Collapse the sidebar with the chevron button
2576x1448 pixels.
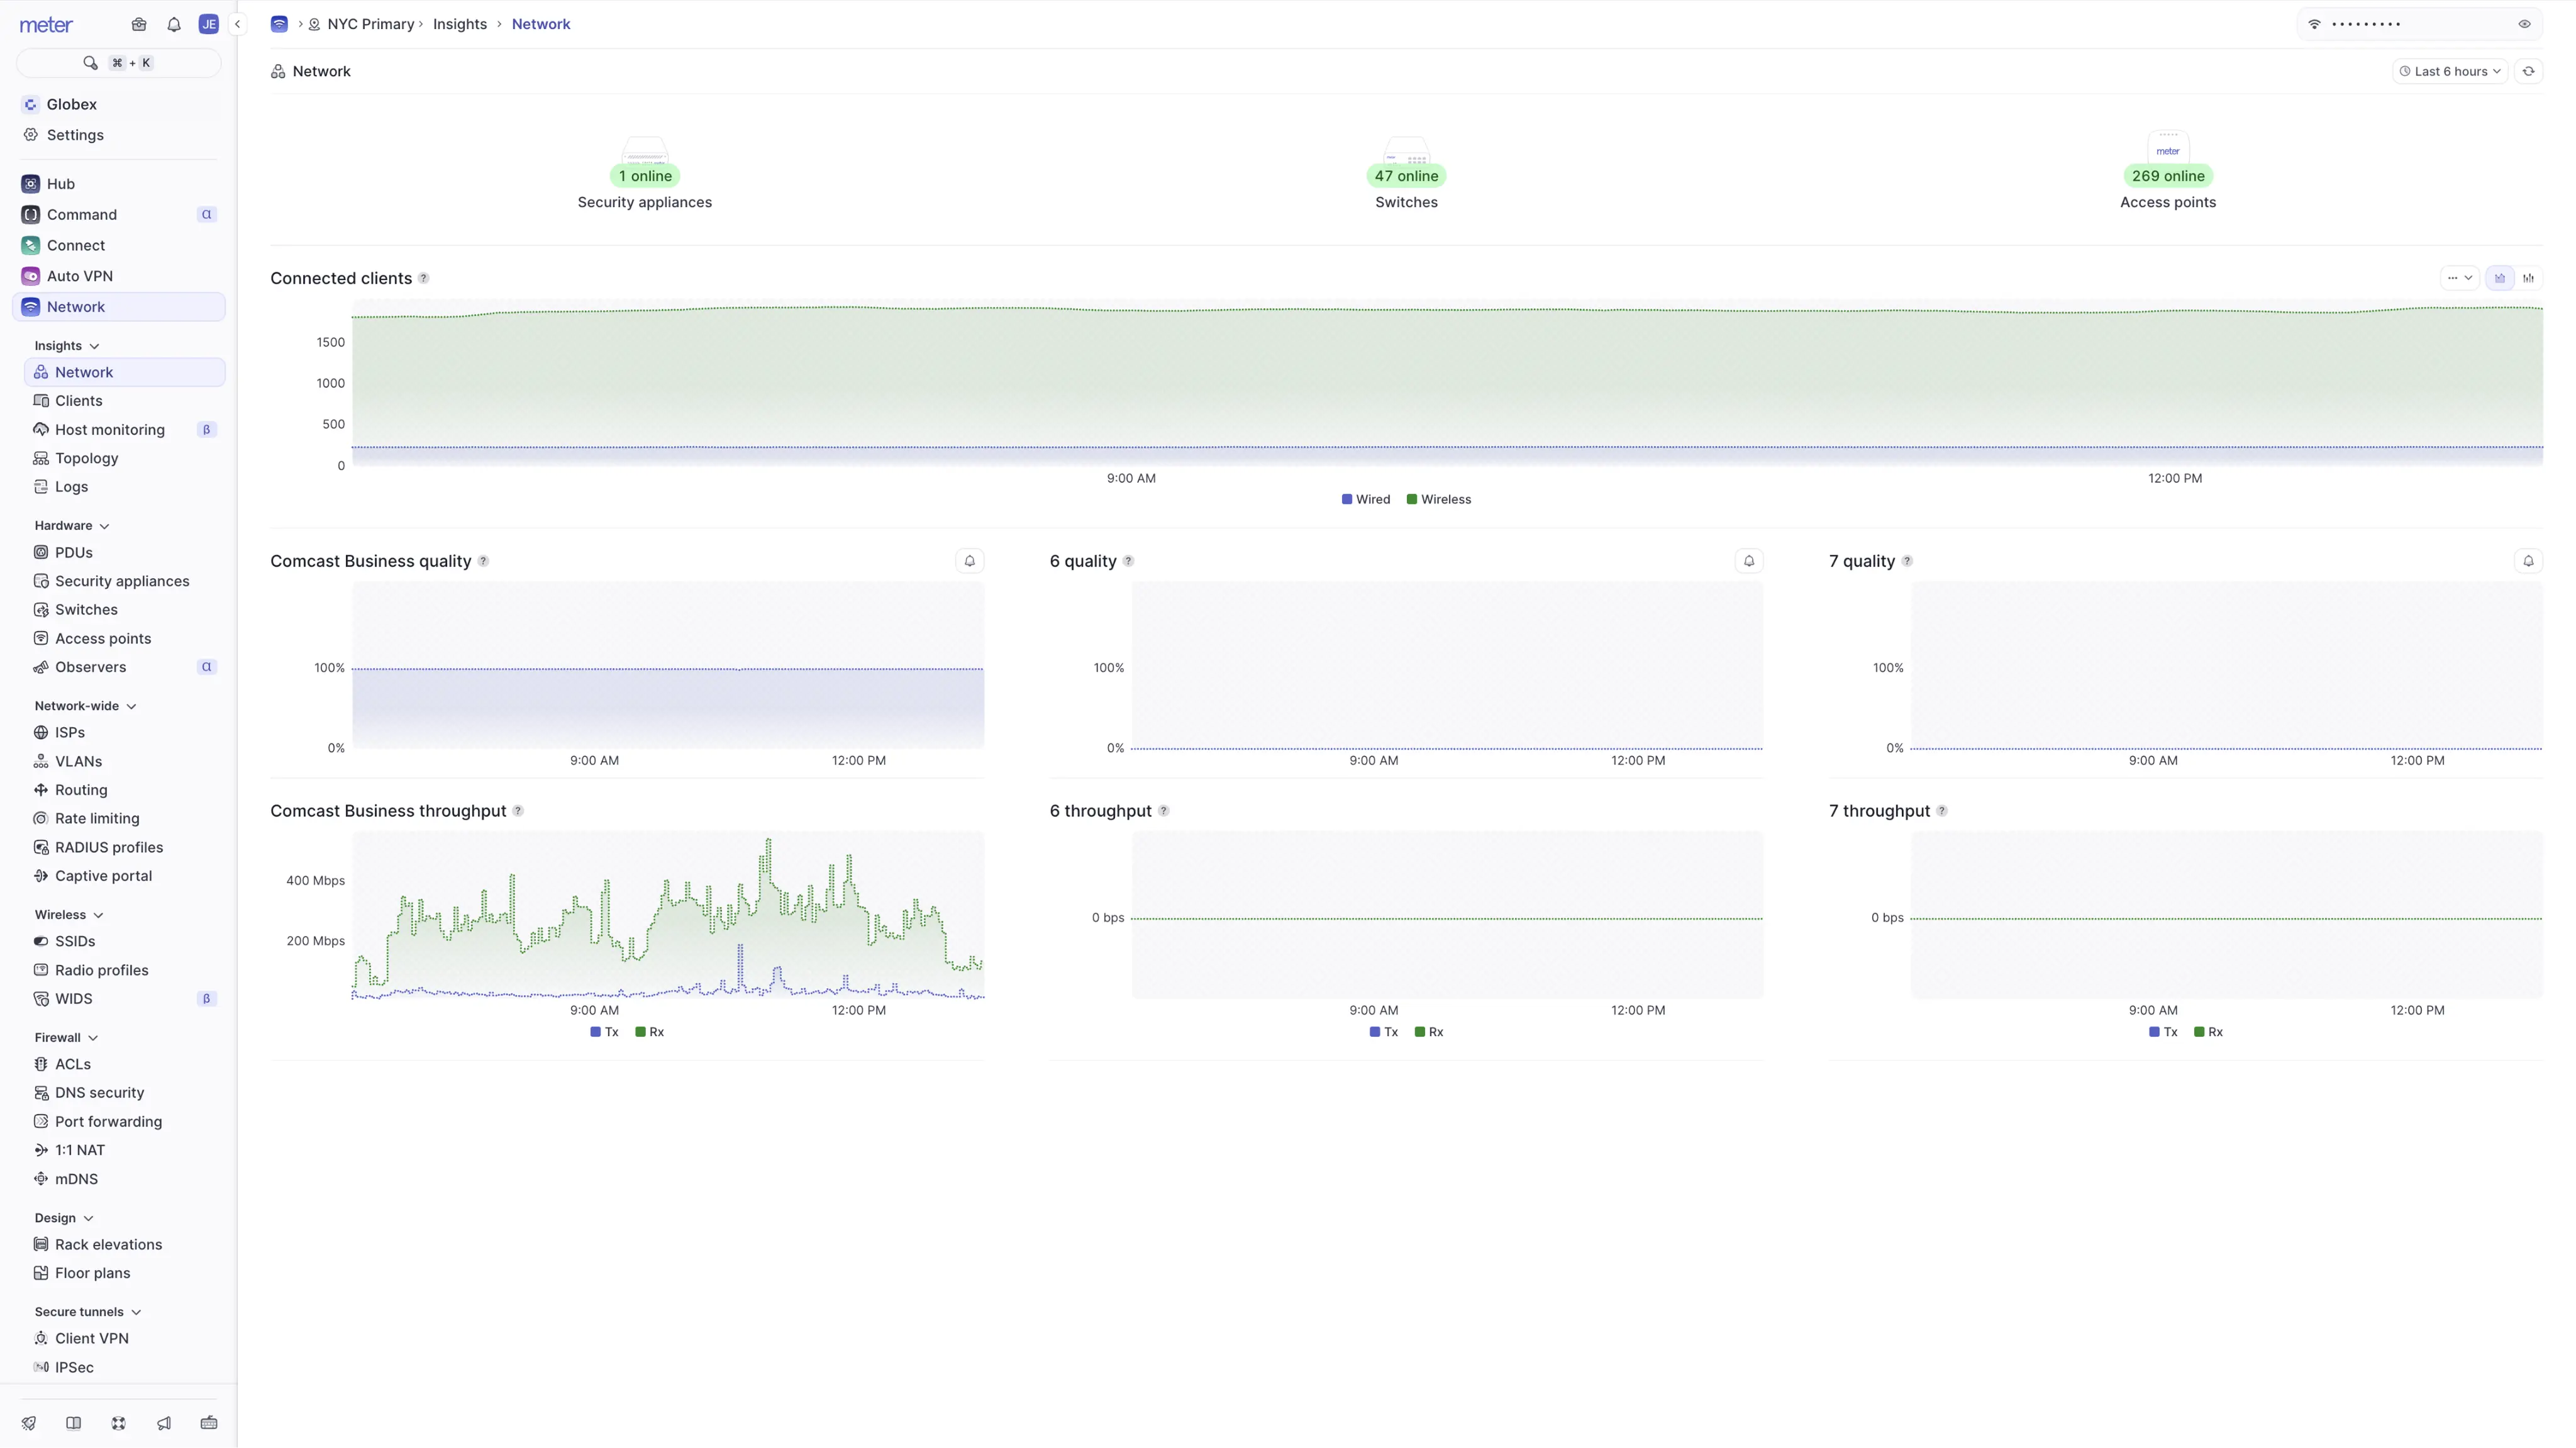click(x=237, y=24)
